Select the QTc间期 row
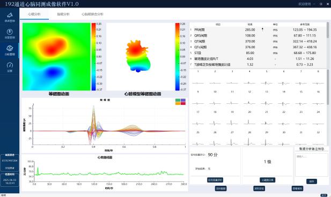The width and height of the screenshot is (331, 197). pyautogui.click(x=258, y=47)
